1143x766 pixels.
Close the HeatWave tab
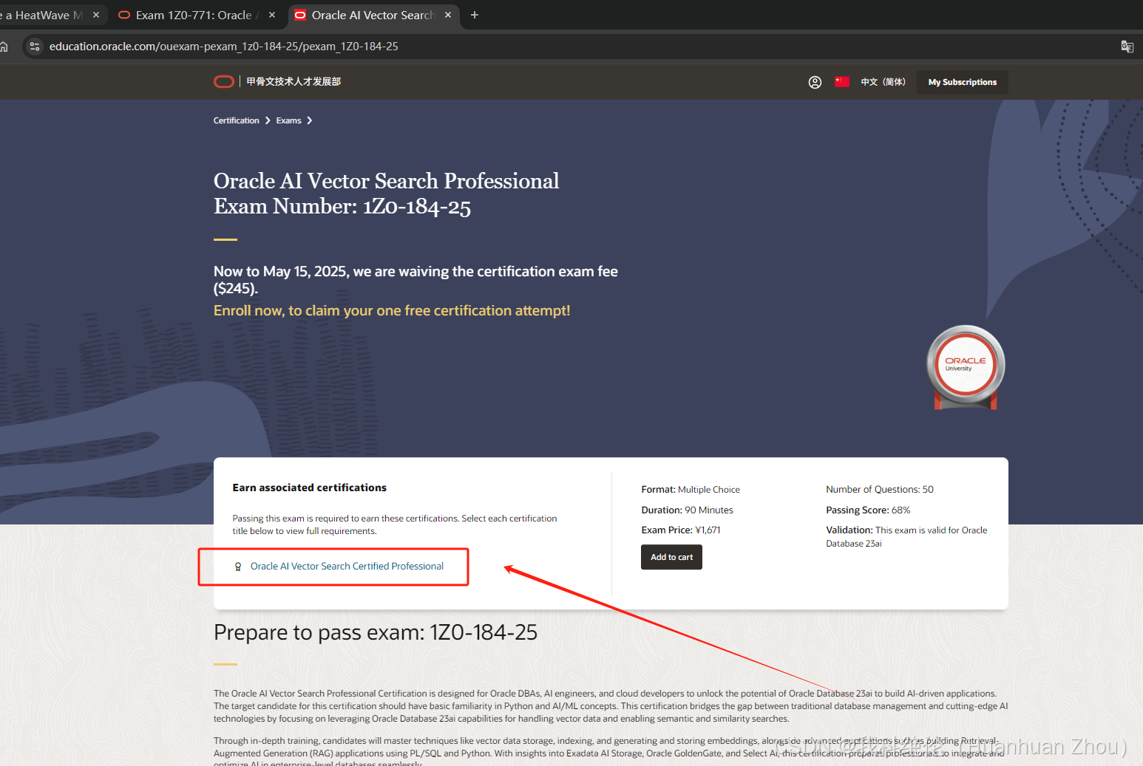(96, 15)
